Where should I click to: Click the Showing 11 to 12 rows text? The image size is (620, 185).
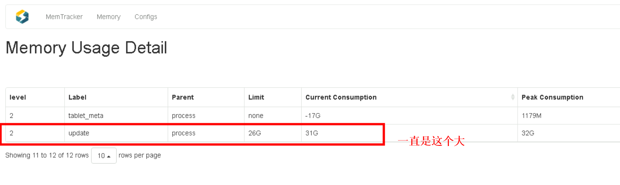coord(47,155)
